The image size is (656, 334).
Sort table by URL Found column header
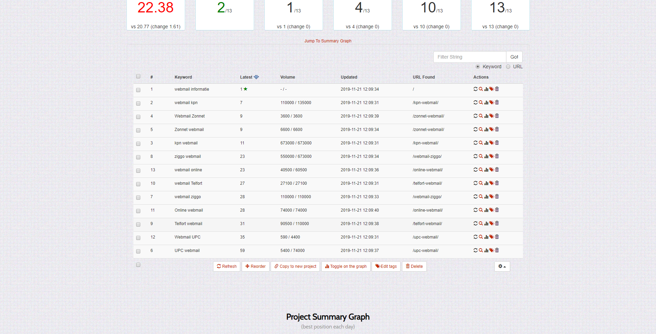(x=424, y=77)
